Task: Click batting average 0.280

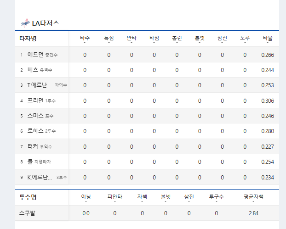Action: 268,131
